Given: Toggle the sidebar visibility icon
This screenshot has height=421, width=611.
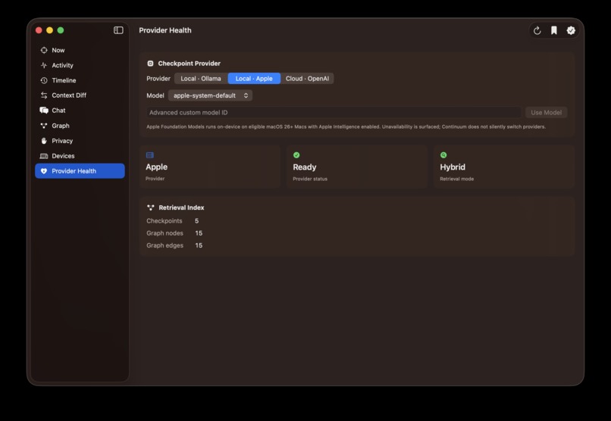Looking at the screenshot, I should coord(118,30).
